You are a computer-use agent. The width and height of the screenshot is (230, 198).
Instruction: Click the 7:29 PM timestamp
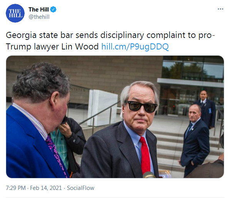16,188
